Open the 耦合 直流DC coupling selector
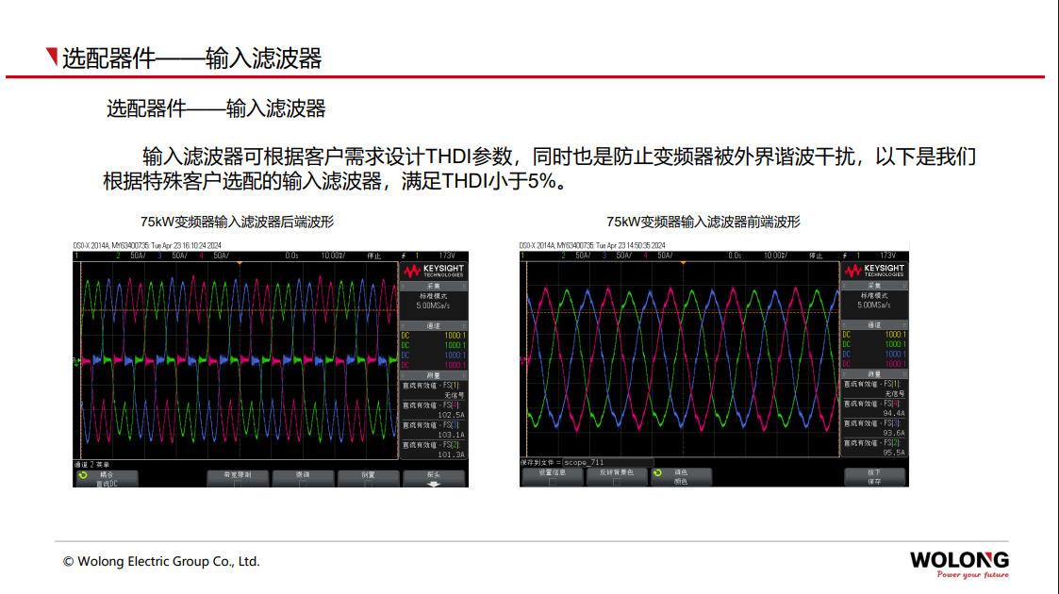 pos(106,479)
